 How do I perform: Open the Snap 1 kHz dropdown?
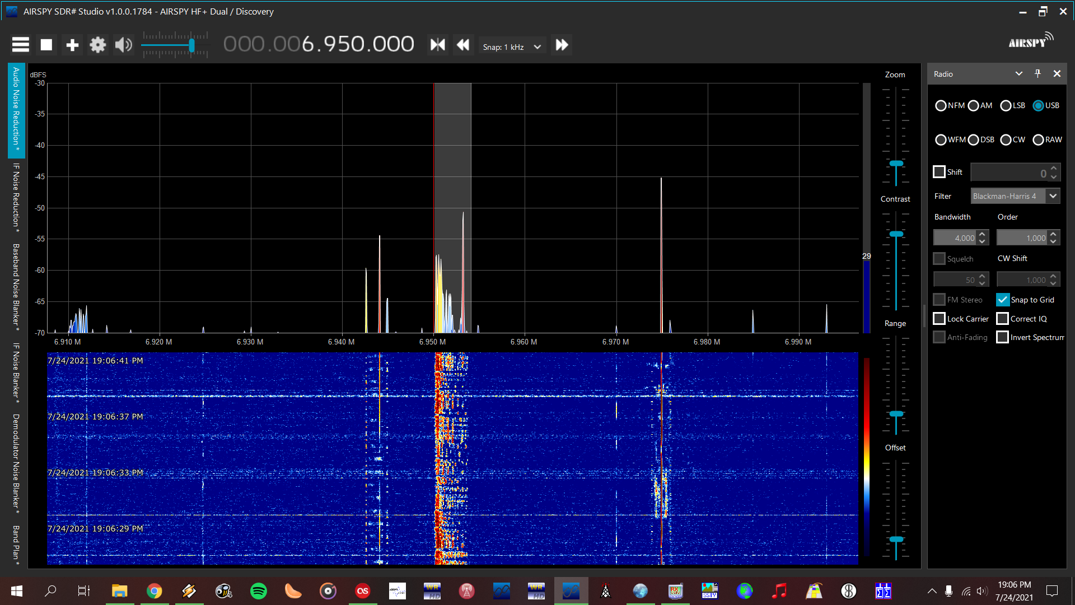[x=513, y=47]
